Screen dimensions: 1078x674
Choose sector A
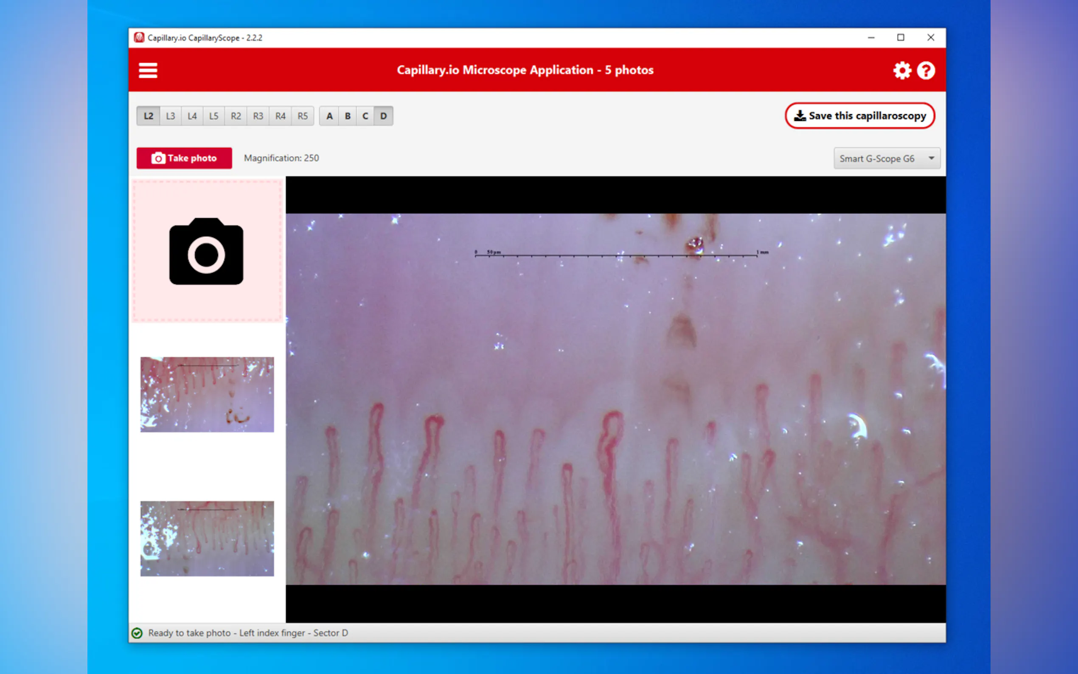[x=329, y=116]
